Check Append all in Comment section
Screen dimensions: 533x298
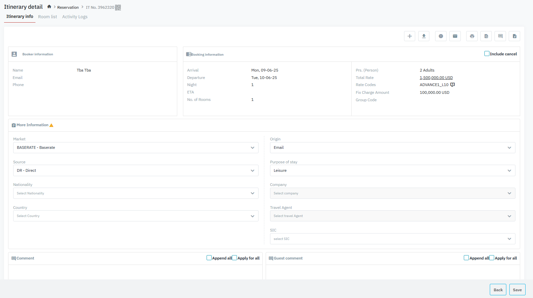209,258
